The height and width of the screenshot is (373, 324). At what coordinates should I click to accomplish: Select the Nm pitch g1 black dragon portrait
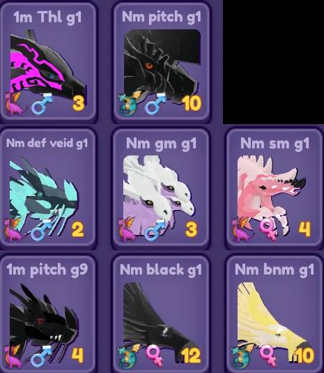click(x=162, y=64)
